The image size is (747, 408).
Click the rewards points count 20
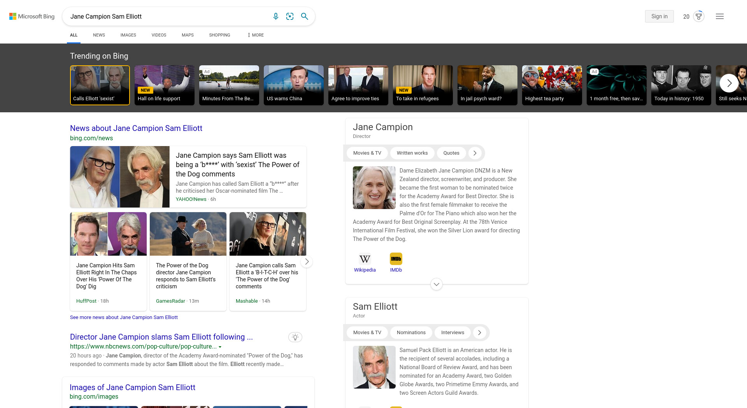click(x=686, y=17)
